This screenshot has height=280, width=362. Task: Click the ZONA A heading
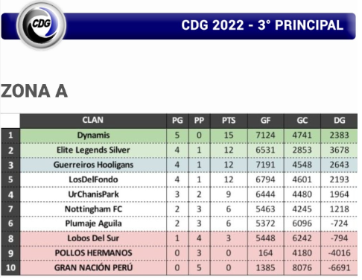tap(34, 91)
